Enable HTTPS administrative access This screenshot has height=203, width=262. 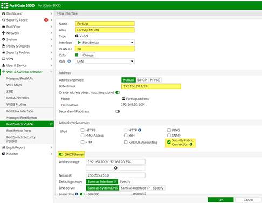(82, 130)
